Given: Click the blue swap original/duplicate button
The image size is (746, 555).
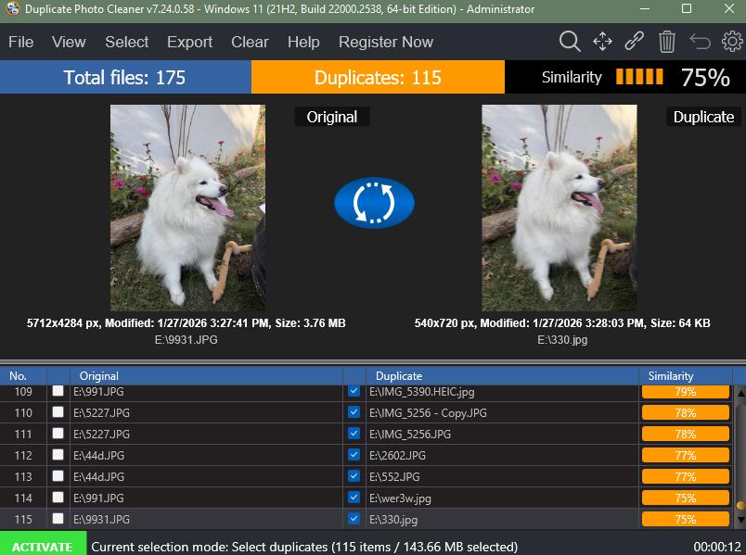Looking at the screenshot, I should pyautogui.click(x=375, y=203).
